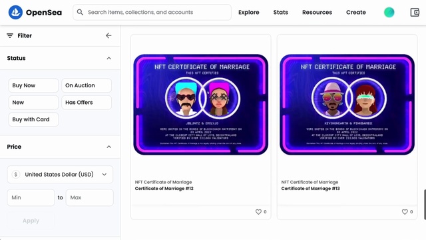The width and height of the screenshot is (426, 240).
Task: Open the Resources menu
Action: coord(317,12)
